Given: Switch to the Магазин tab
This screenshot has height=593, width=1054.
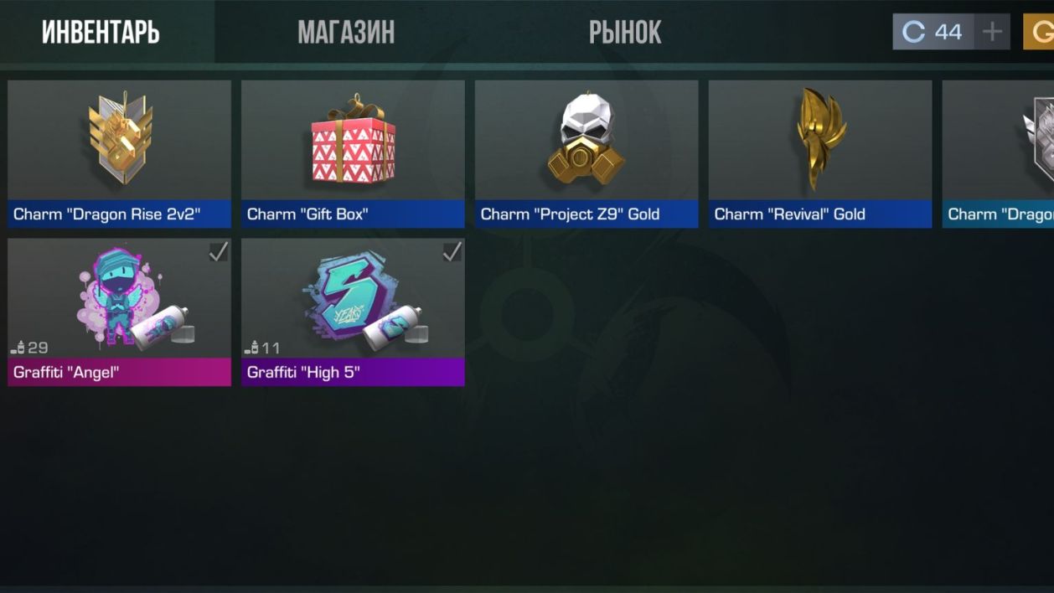Looking at the screenshot, I should tap(346, 33).
